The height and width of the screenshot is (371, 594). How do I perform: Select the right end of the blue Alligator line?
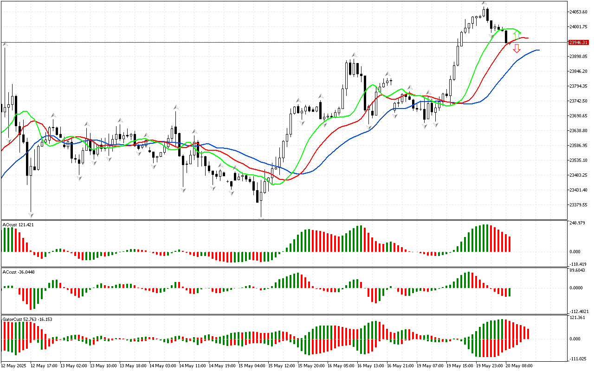pyautogui.click(x=538, y=50)
